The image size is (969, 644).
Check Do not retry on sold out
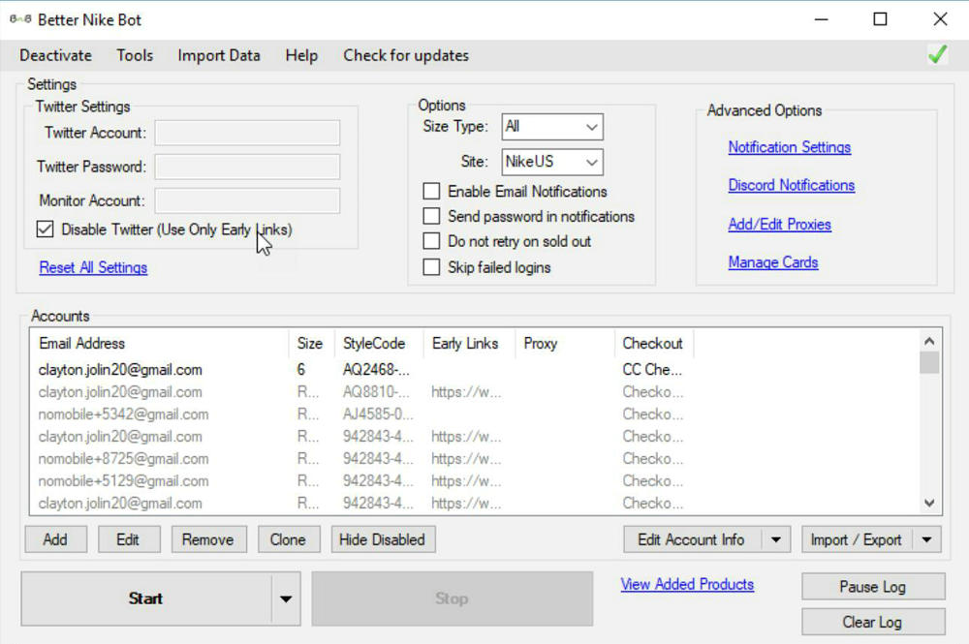(x=431, y=241)
